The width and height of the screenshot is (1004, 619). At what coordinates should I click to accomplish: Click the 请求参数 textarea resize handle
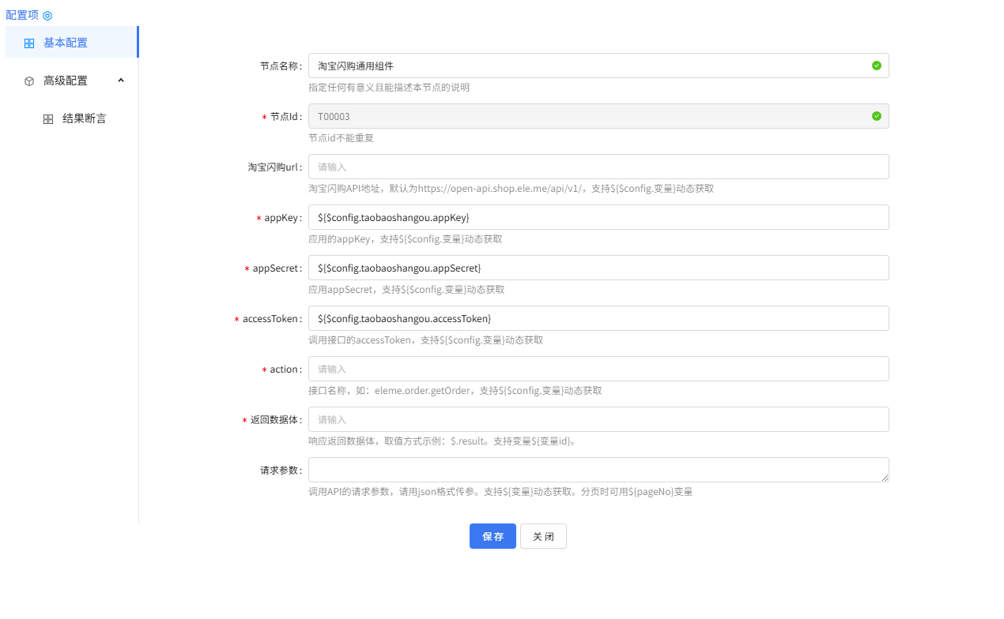pyautogui.click(x=885, y=478)
